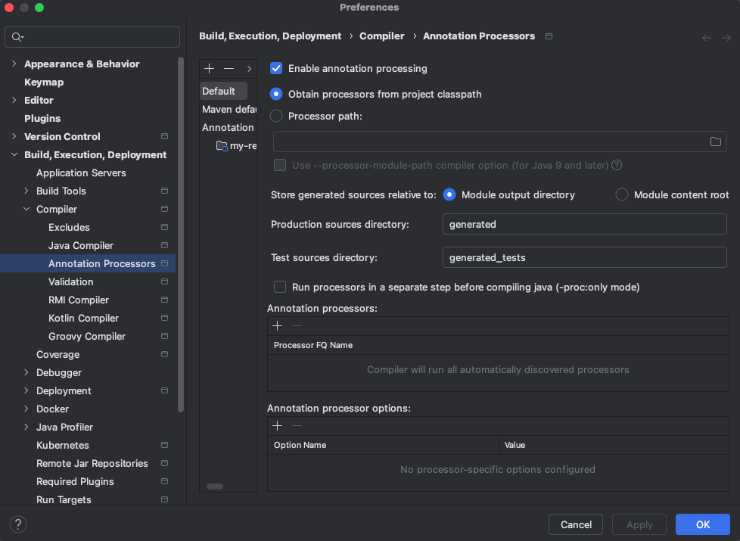740x541 pixels.
Task: Expand the Debugger settings node
Action: tap(26, 373)
